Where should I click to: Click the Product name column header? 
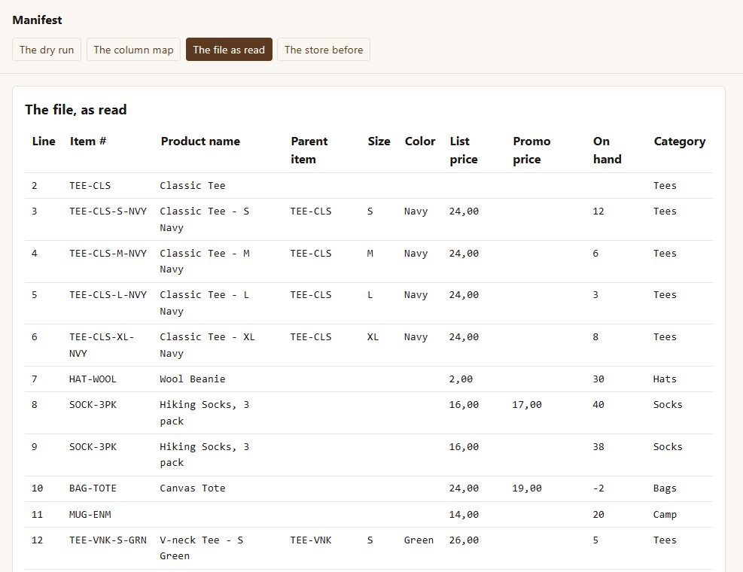coord(200,141)
